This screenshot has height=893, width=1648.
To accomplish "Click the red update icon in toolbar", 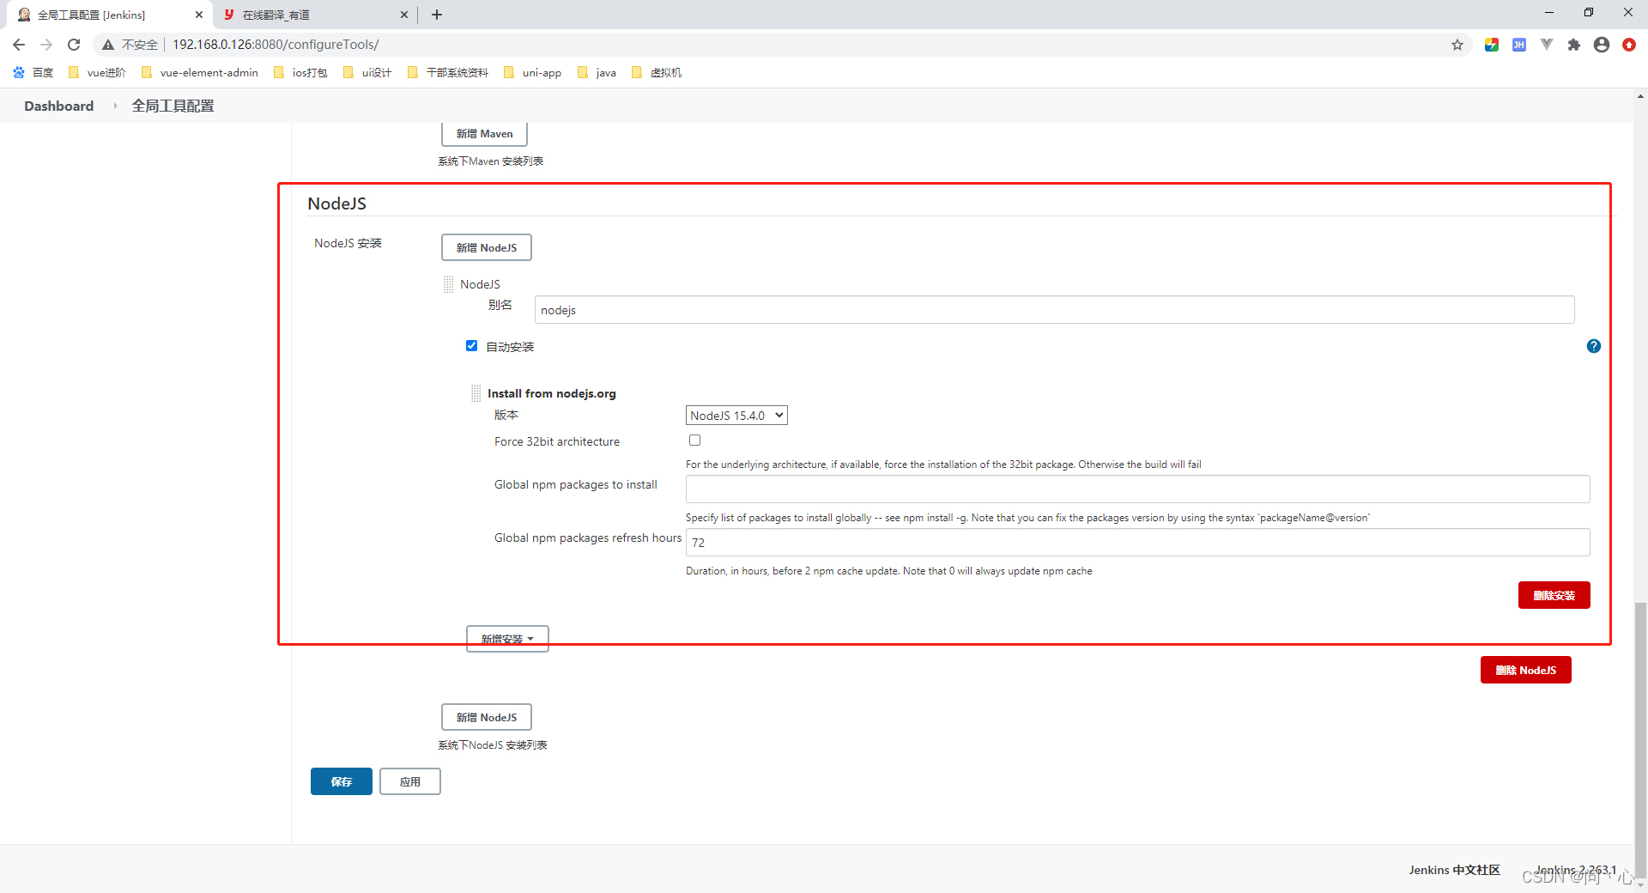I will [1629, 45].
